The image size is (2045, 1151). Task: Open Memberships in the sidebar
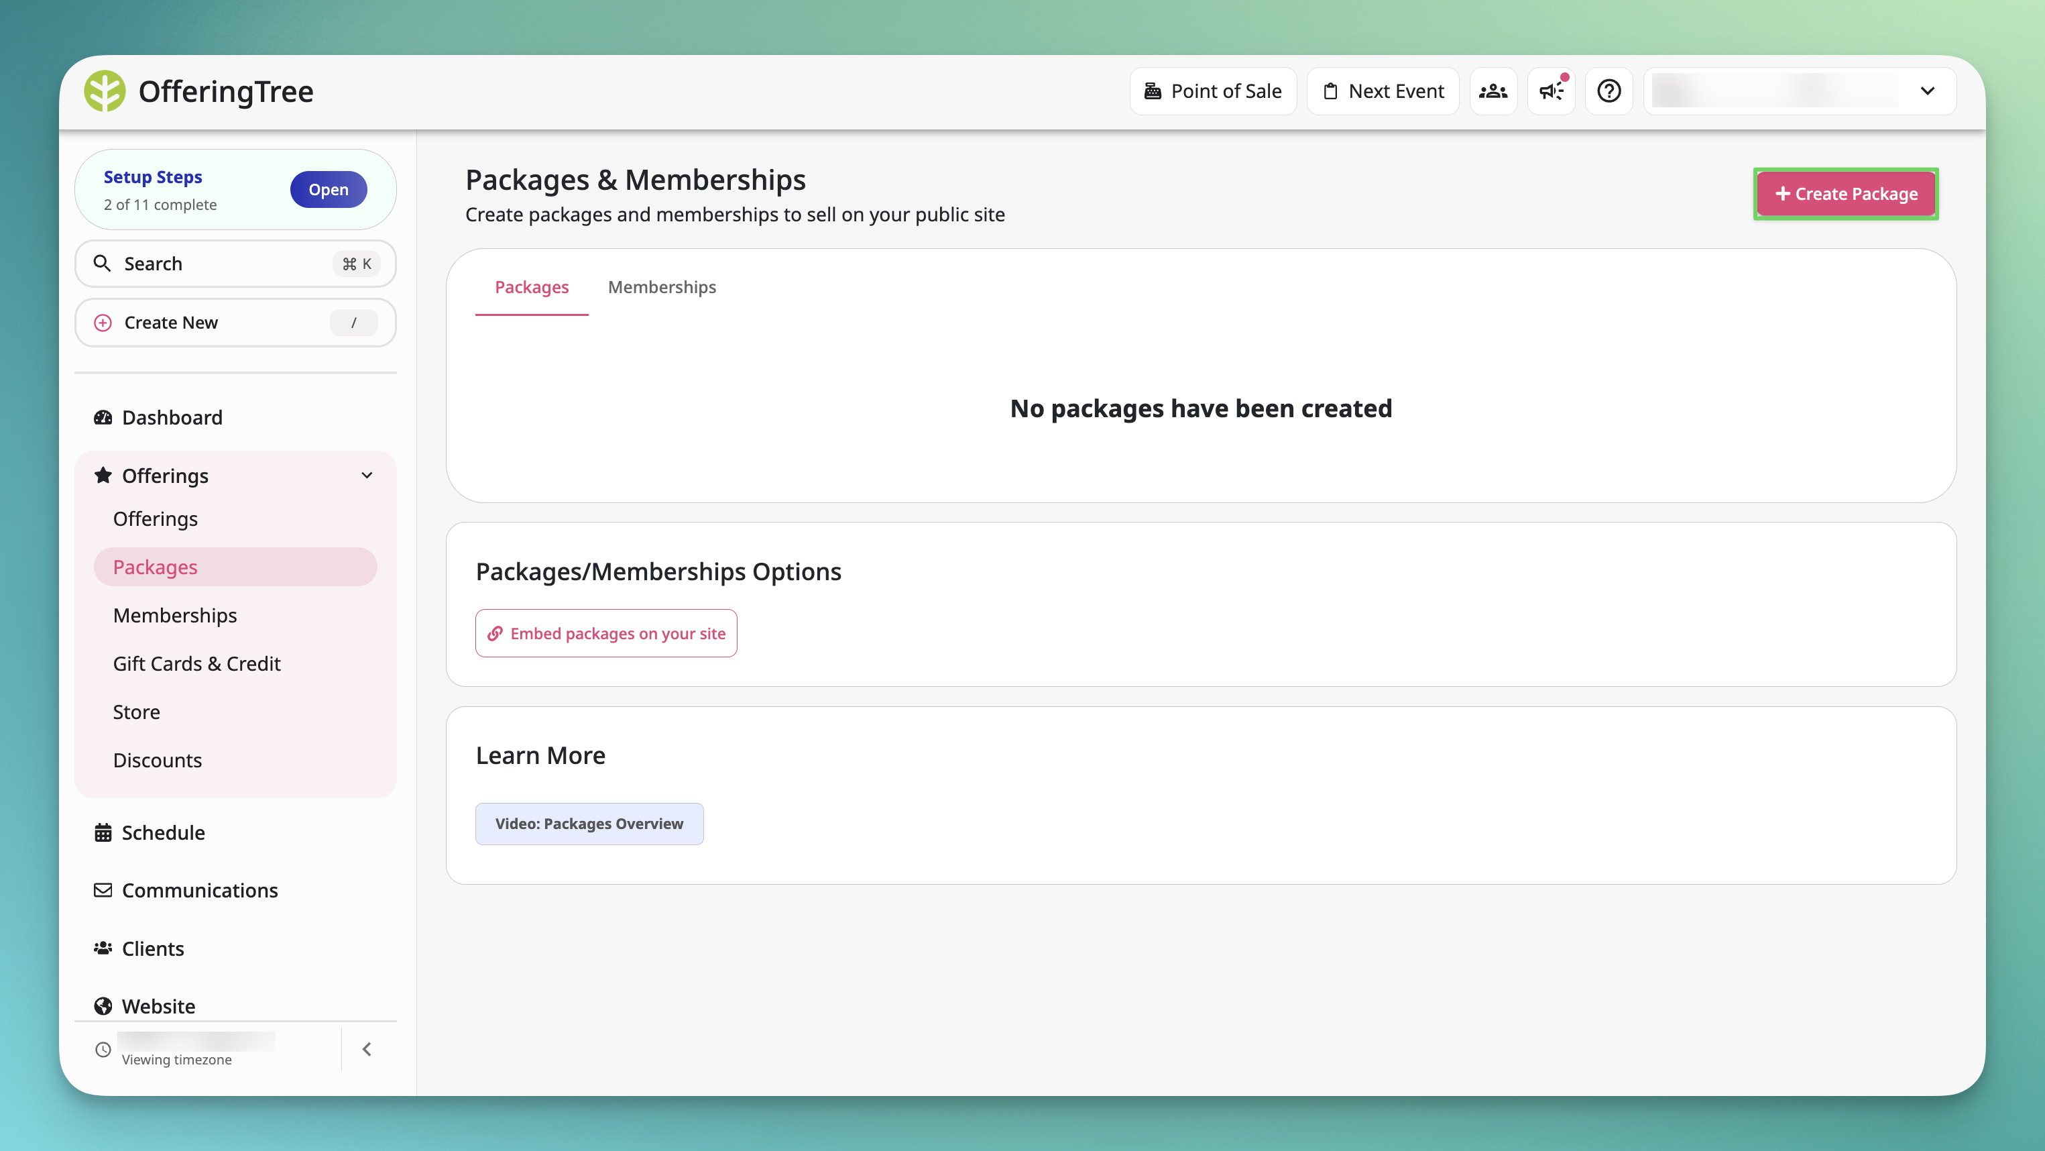tap(174, 616)
